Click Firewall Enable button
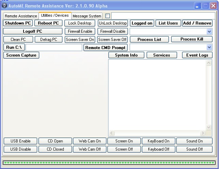The height and width of the screenshot is (169, 219). [x=80, y=31]
